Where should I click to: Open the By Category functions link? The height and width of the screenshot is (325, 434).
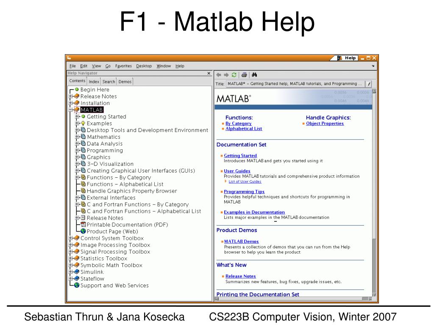click(239, 123)
